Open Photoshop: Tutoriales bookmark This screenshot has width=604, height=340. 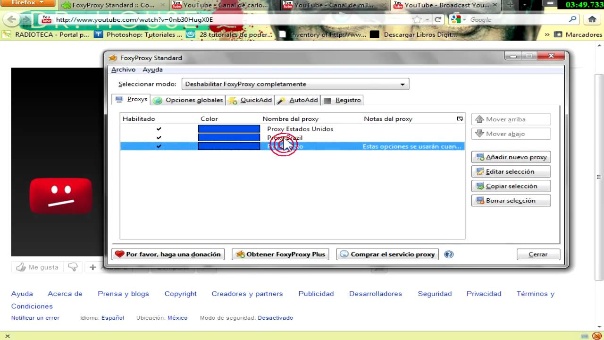tap(138, 34)
